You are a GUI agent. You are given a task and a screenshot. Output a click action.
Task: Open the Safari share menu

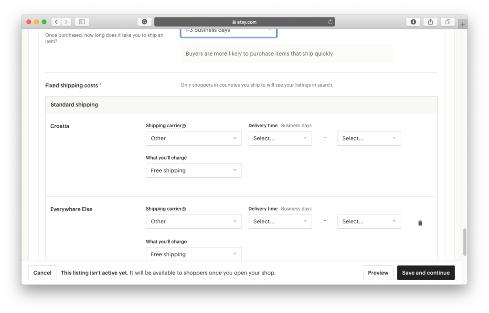click(x=430, y=22)
